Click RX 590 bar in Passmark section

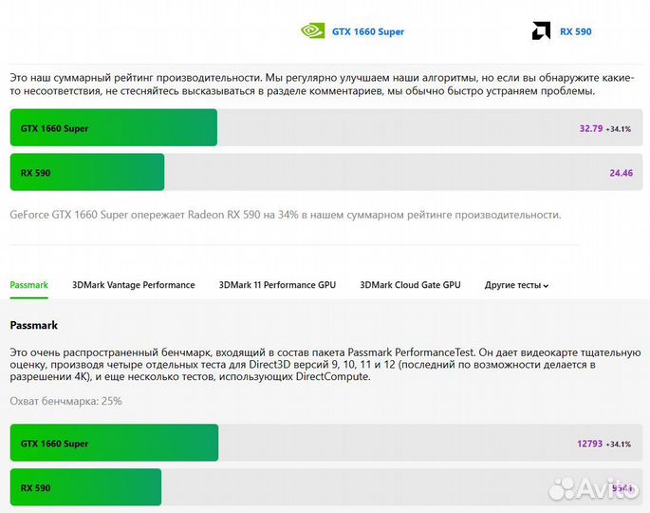coord(85,487)
